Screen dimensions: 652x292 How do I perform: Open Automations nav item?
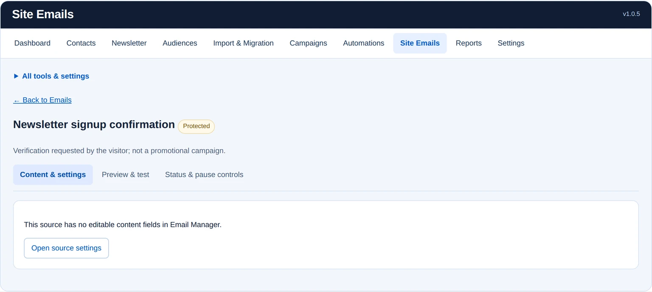click(x=364, y=43)
